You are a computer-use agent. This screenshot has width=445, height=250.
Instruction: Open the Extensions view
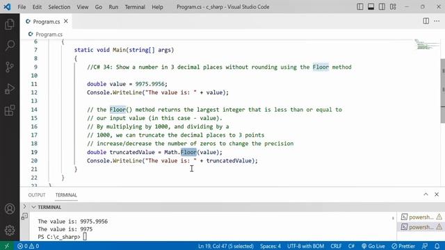[x=10, y=110]
